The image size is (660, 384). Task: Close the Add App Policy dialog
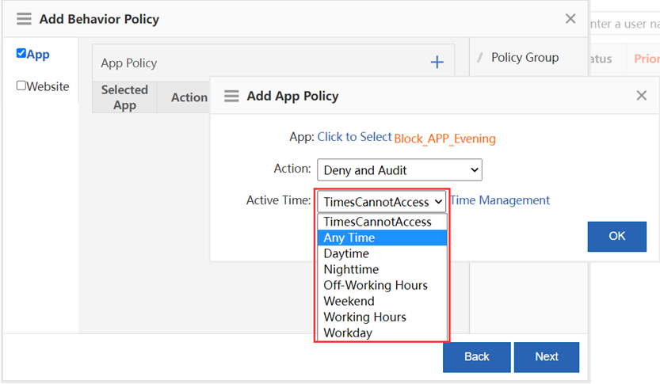(642, 96)
